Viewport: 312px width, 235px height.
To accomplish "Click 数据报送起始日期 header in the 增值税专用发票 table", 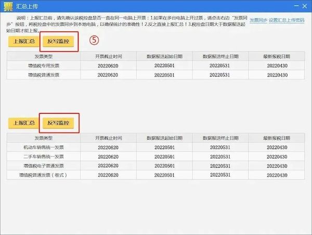I will pos(164,56).
